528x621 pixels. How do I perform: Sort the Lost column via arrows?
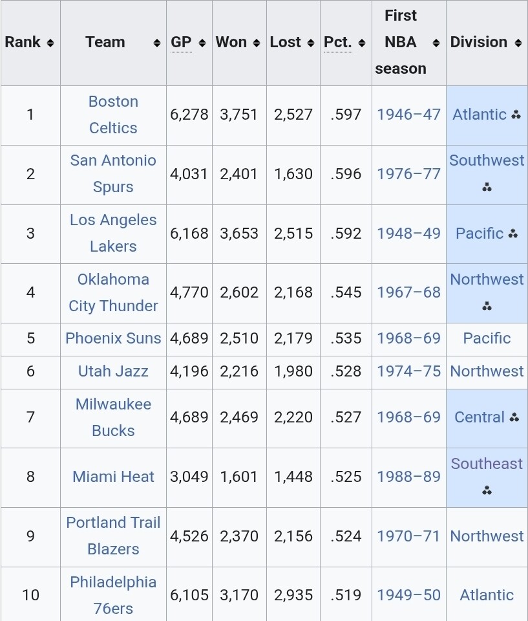click(x=311, y=43)
